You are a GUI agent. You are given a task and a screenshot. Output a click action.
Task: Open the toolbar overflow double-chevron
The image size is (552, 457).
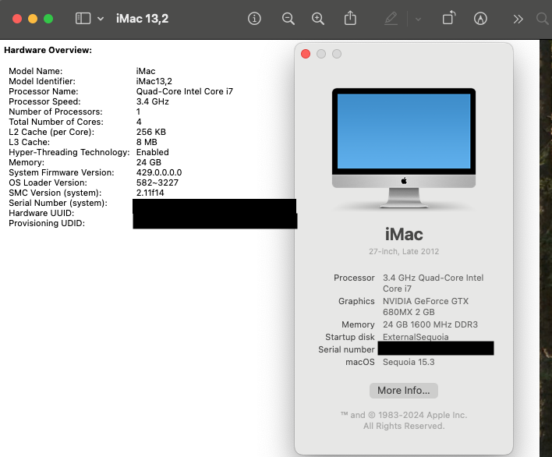coord(518,19)
